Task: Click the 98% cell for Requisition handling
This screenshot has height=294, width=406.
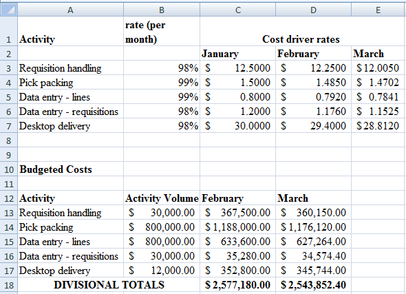Action: click(162, 68)
